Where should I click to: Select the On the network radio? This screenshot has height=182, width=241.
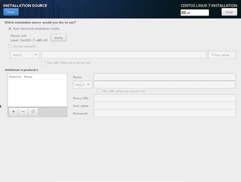[10, 46]
